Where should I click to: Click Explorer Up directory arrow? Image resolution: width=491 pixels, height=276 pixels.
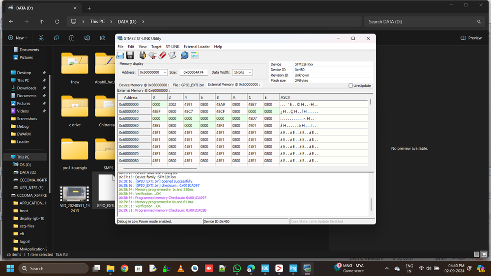42,22
